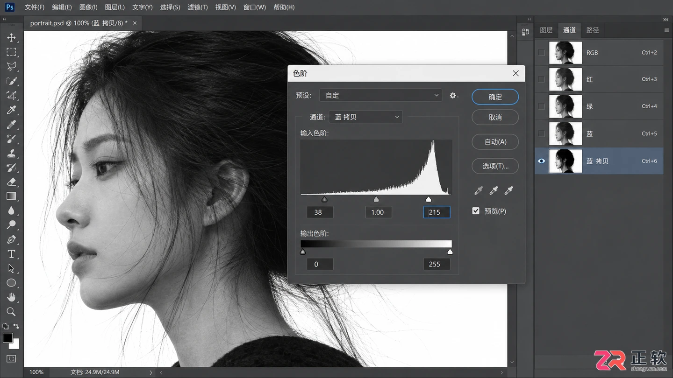The image size is (673, 378).
Task: Select the Eraser tool
Action: pos(11,182)
